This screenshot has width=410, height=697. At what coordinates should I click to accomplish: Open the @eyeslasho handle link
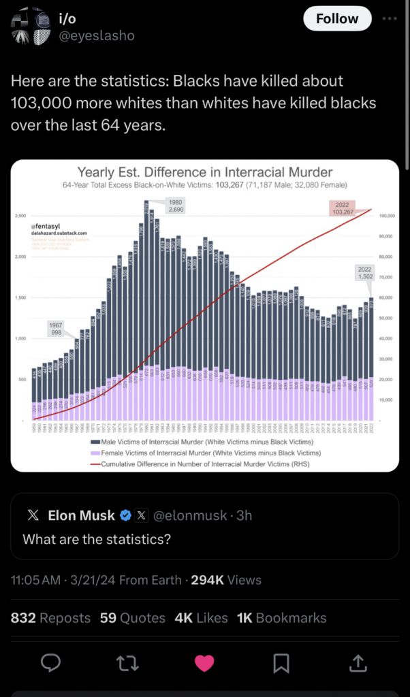[97, 36]
